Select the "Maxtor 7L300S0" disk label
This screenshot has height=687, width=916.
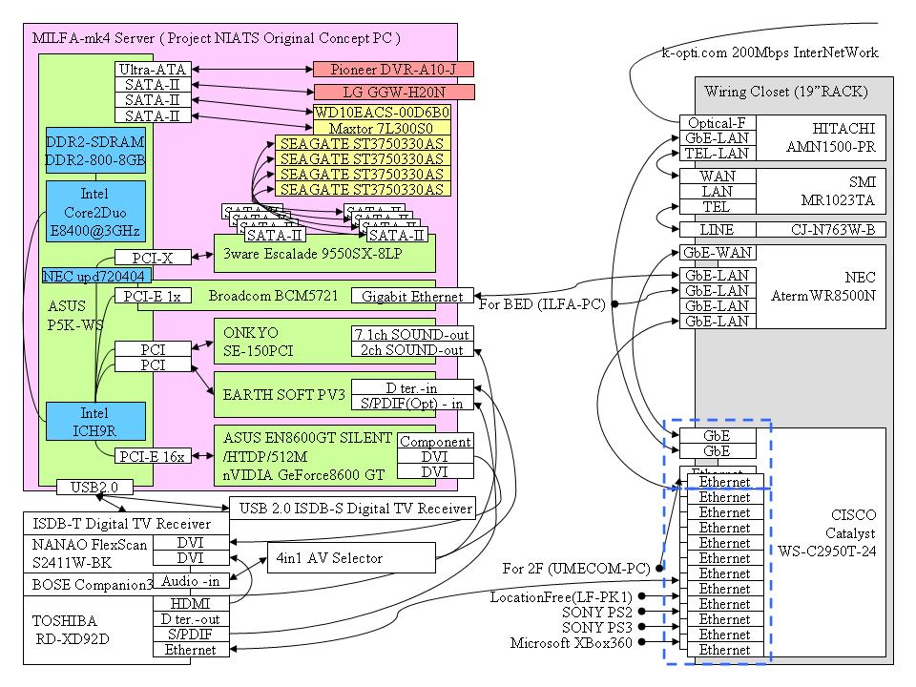click(x=382, y=128)
